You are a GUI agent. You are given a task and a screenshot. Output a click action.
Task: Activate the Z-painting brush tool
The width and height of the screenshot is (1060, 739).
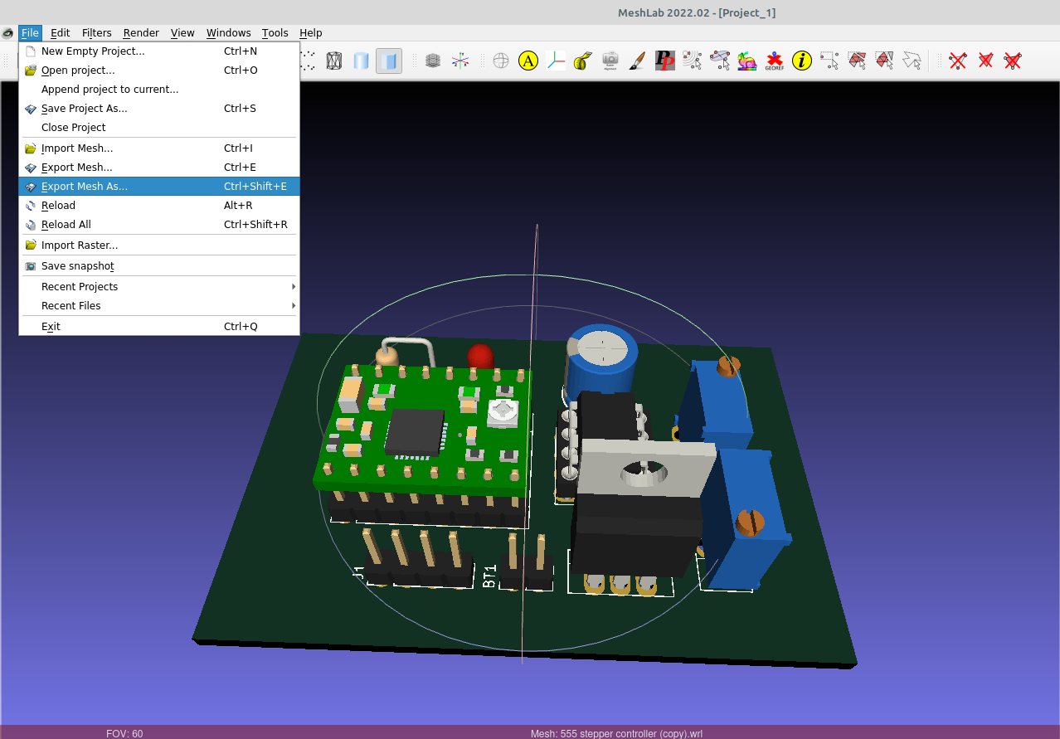(x=636, y=61)
